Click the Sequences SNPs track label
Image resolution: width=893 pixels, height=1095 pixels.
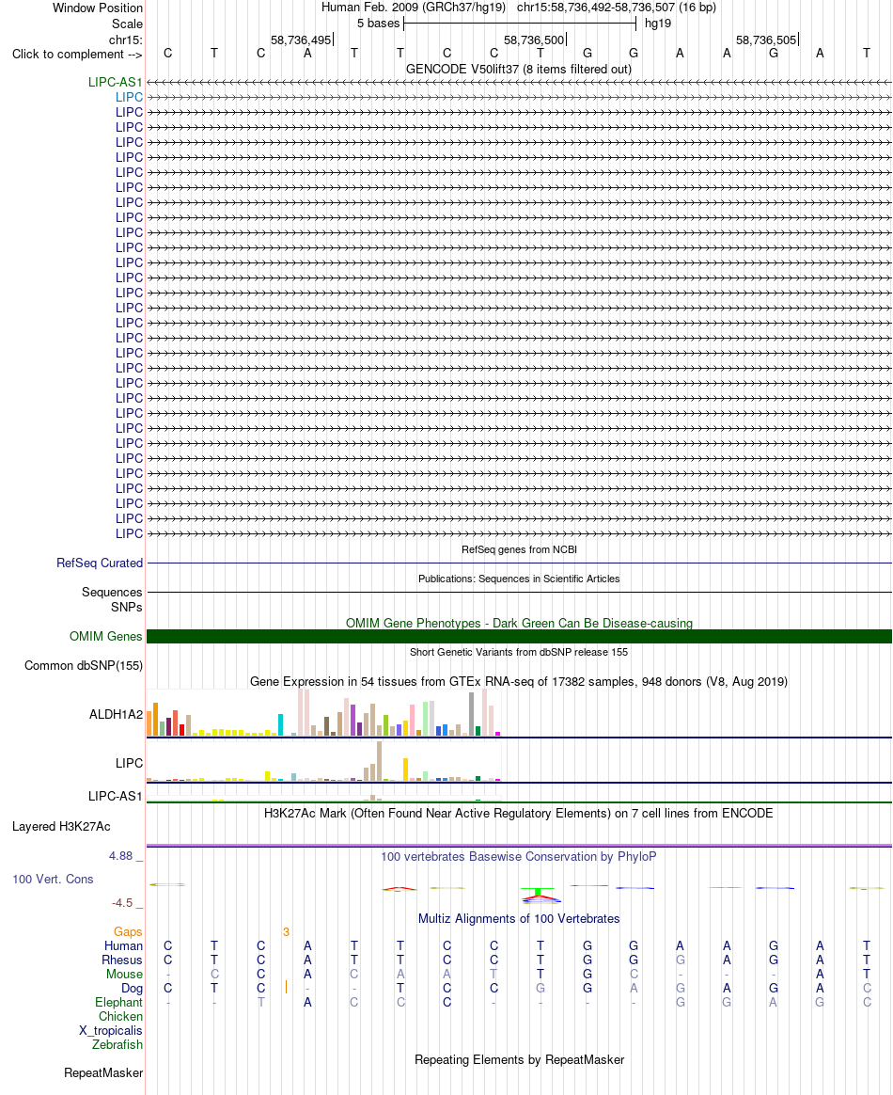(112, 599)
